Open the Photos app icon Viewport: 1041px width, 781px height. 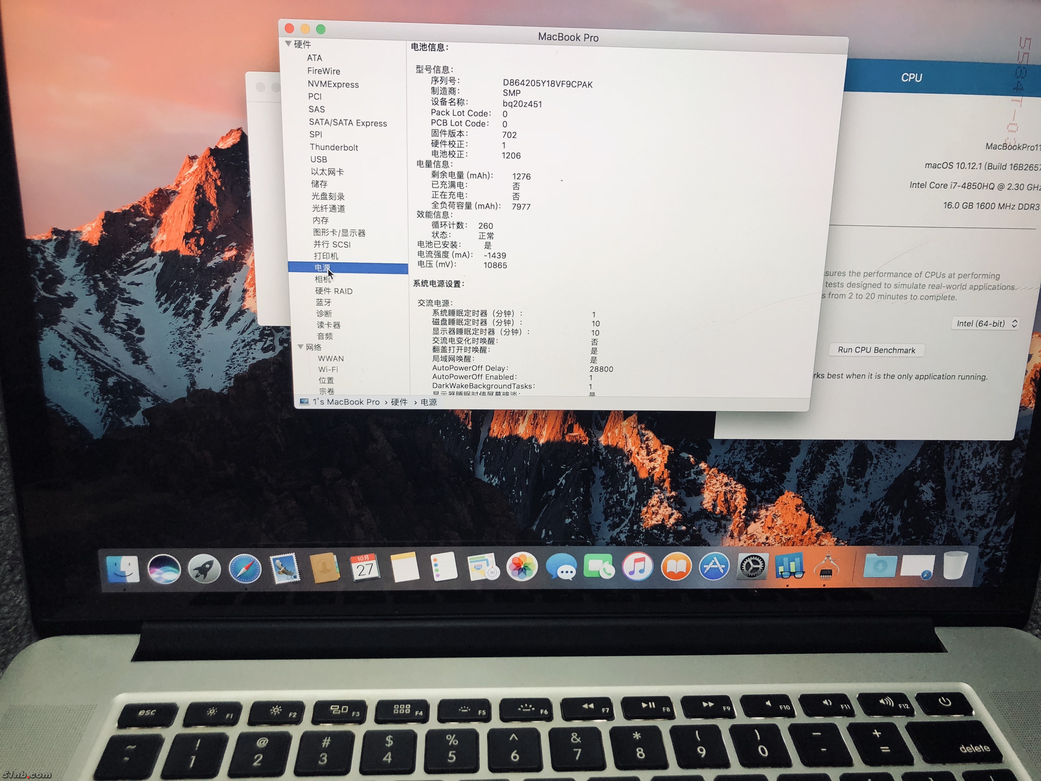click(x=522, y=566)
